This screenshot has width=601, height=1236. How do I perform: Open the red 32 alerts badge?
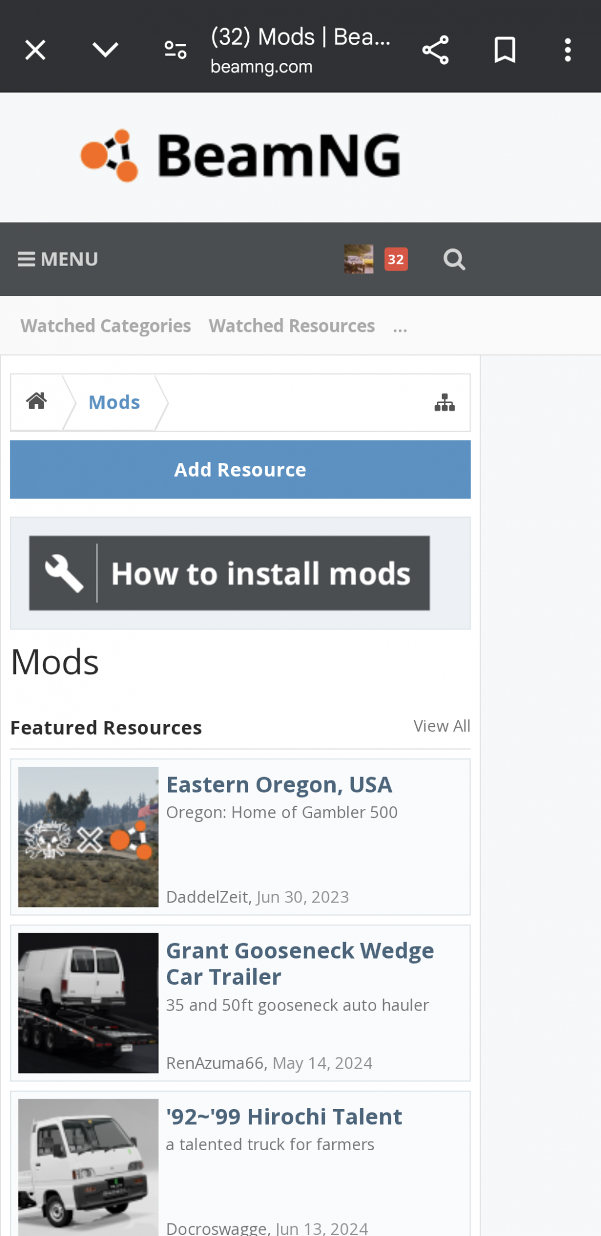point(396,259)
